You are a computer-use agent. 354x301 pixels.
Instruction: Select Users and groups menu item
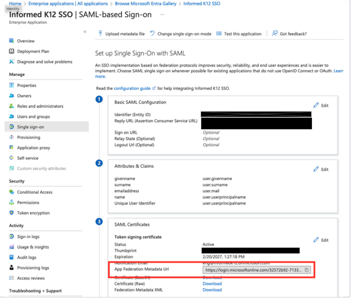33,116
